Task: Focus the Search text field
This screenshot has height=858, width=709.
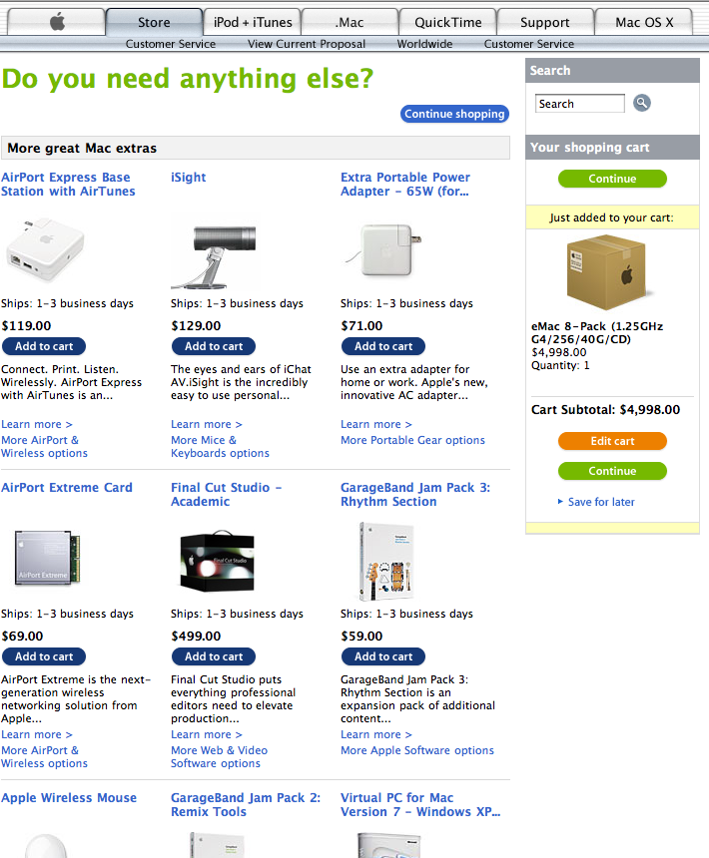Action: tap(579, 104)
